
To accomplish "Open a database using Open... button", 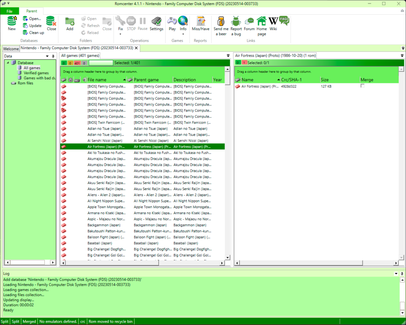I will tap(32, 19).
